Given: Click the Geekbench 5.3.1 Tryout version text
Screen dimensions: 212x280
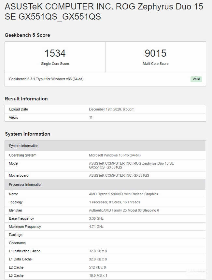Looking at the screenshot, I should point(46,79).
